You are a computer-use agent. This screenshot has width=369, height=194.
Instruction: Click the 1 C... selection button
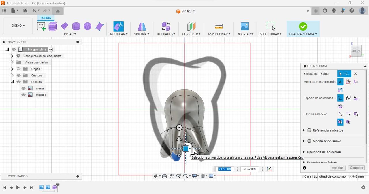[x=344, y=74]
